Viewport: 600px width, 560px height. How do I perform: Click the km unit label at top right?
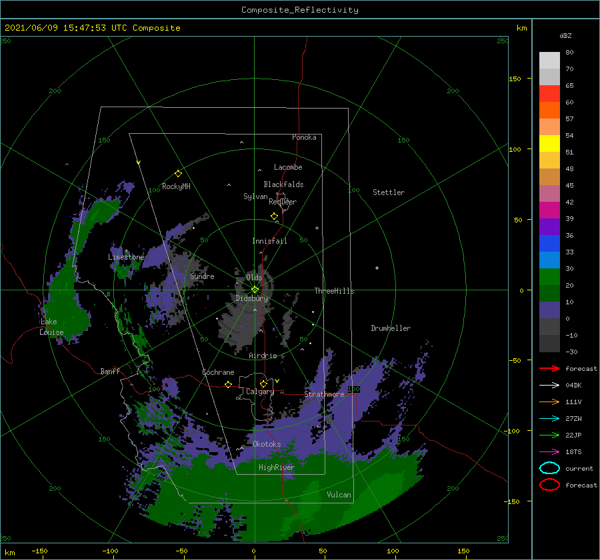coord(521,28)
